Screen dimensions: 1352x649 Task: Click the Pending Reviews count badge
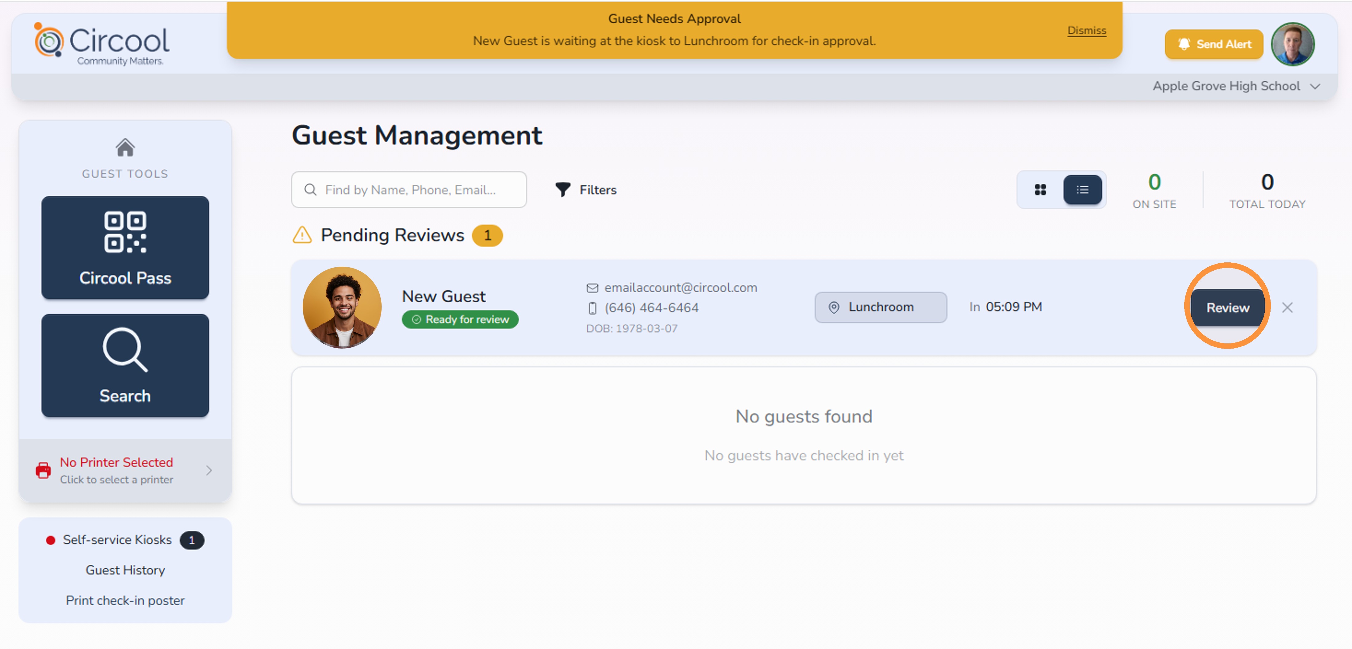[487, 235]
